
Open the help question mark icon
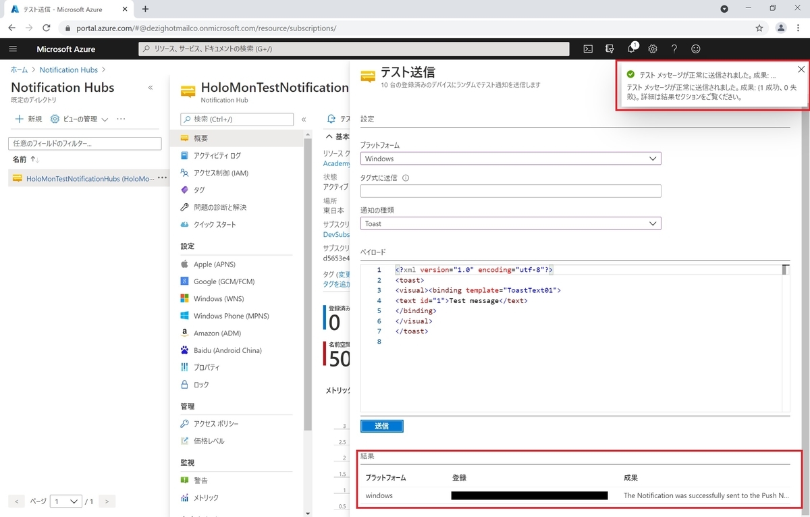click(x=674, y=49)
